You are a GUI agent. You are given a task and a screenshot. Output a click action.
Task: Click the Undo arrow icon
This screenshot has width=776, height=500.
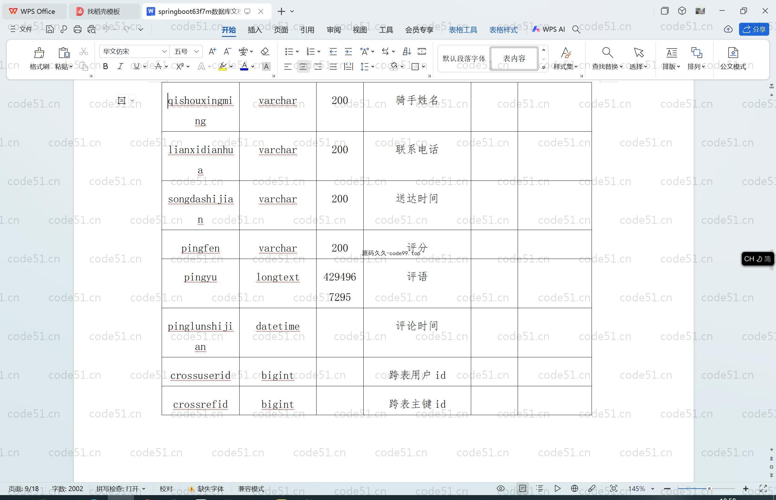(106, 29)
